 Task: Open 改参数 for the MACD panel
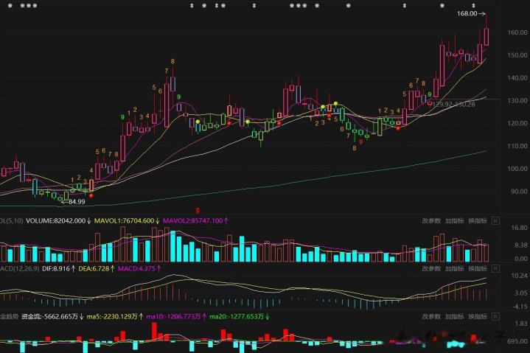(432, 268)
